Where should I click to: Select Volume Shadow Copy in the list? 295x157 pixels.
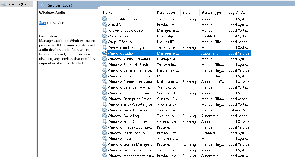[125, 31]
